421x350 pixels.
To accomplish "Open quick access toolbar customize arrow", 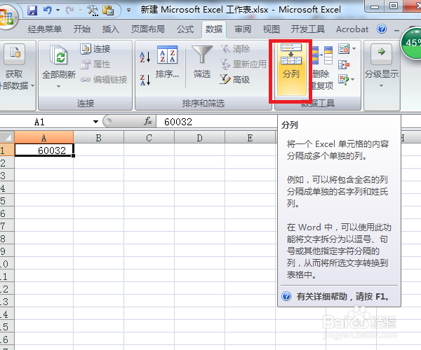I will [129, 10].
